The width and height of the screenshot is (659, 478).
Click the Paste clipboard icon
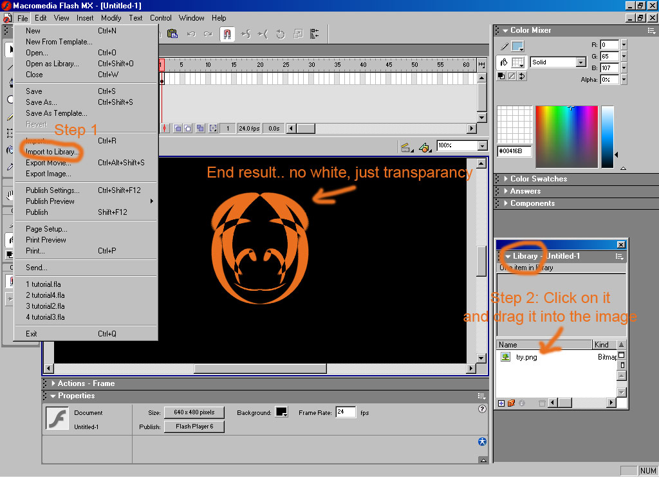[x=172, y=34]
